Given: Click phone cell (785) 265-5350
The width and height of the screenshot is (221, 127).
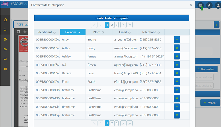Looking at the screenshot, I should (151, 40).
